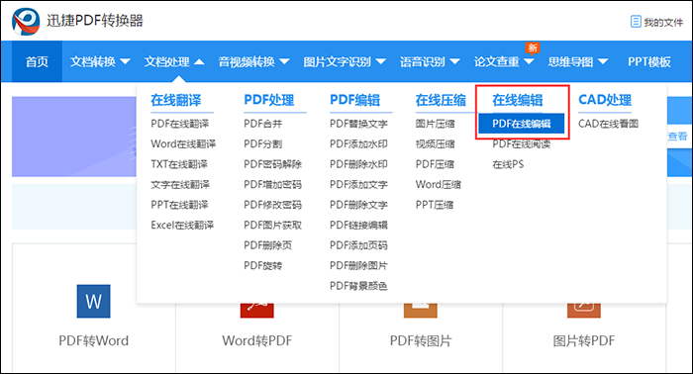Expand the 音视频转换 dropdown menu
Image resolution: width=693 pixels, height=374 pixels.
coord(253,61)
